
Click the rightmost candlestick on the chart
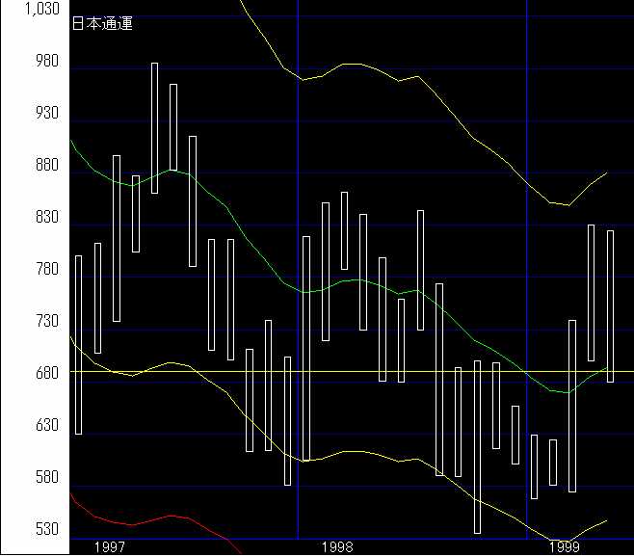pyautogui.click(x=610, y=305)
